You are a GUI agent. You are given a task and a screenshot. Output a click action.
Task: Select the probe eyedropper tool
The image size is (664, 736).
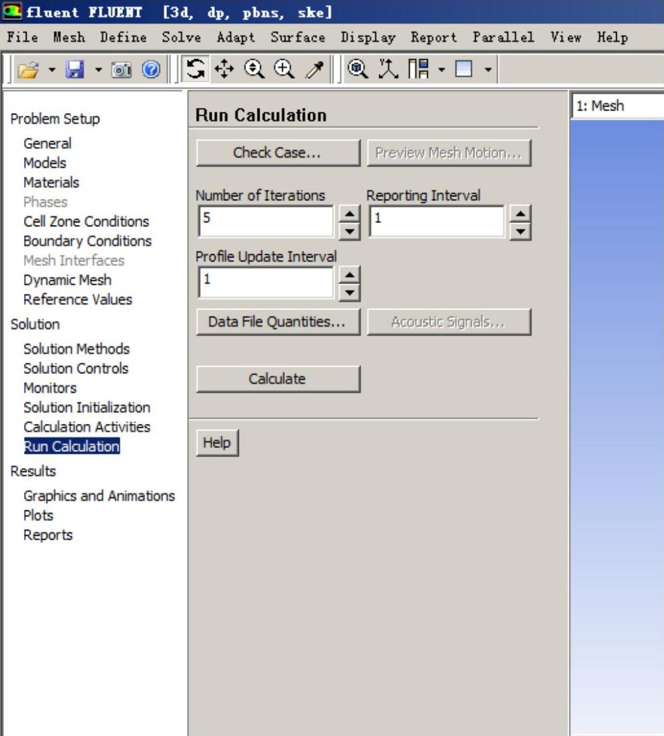(315, 69)
